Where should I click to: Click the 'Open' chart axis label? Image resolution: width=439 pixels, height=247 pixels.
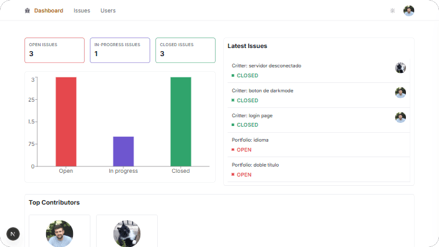pyautogui.click(x=66, y=171)
